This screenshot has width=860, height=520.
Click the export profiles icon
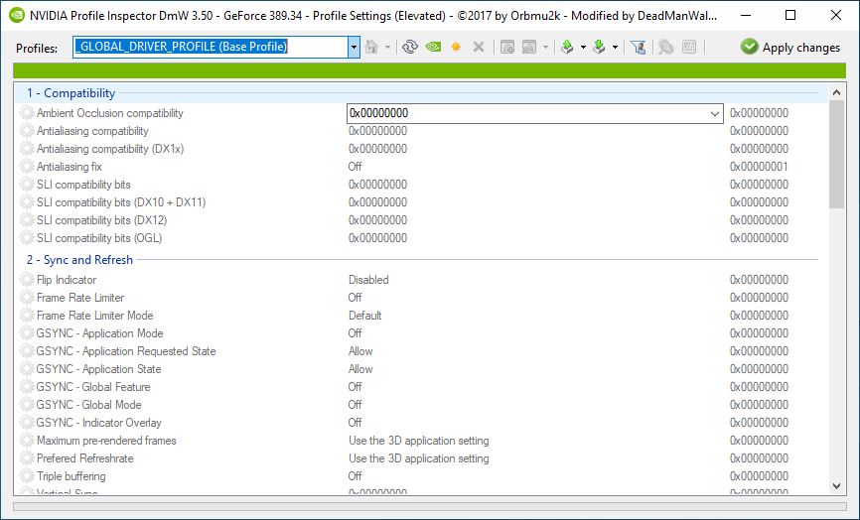pos(567,47)
